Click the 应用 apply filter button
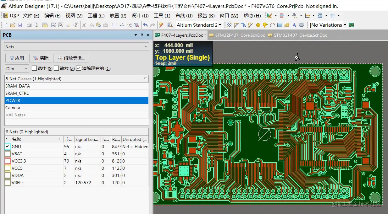The width and height of the screenshot is (388, 214). [x=17, y=58]
